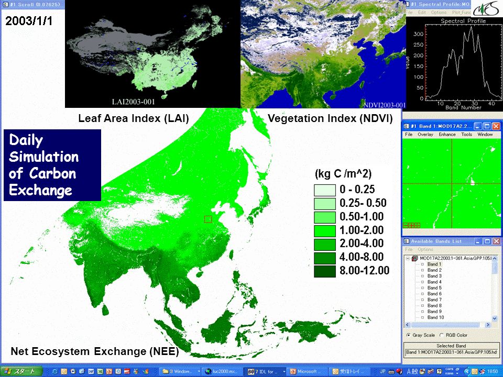Image resolution: width=503 pixels, height=377 pixels.
Task: Click the 8.00-12.00 legend color swatch
Action: coord(325,271)
